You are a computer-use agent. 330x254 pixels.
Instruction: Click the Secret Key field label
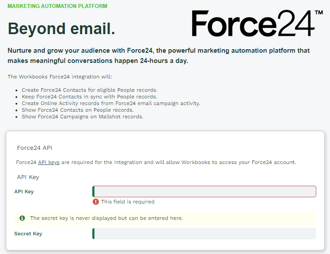click(x=28, y=234)
